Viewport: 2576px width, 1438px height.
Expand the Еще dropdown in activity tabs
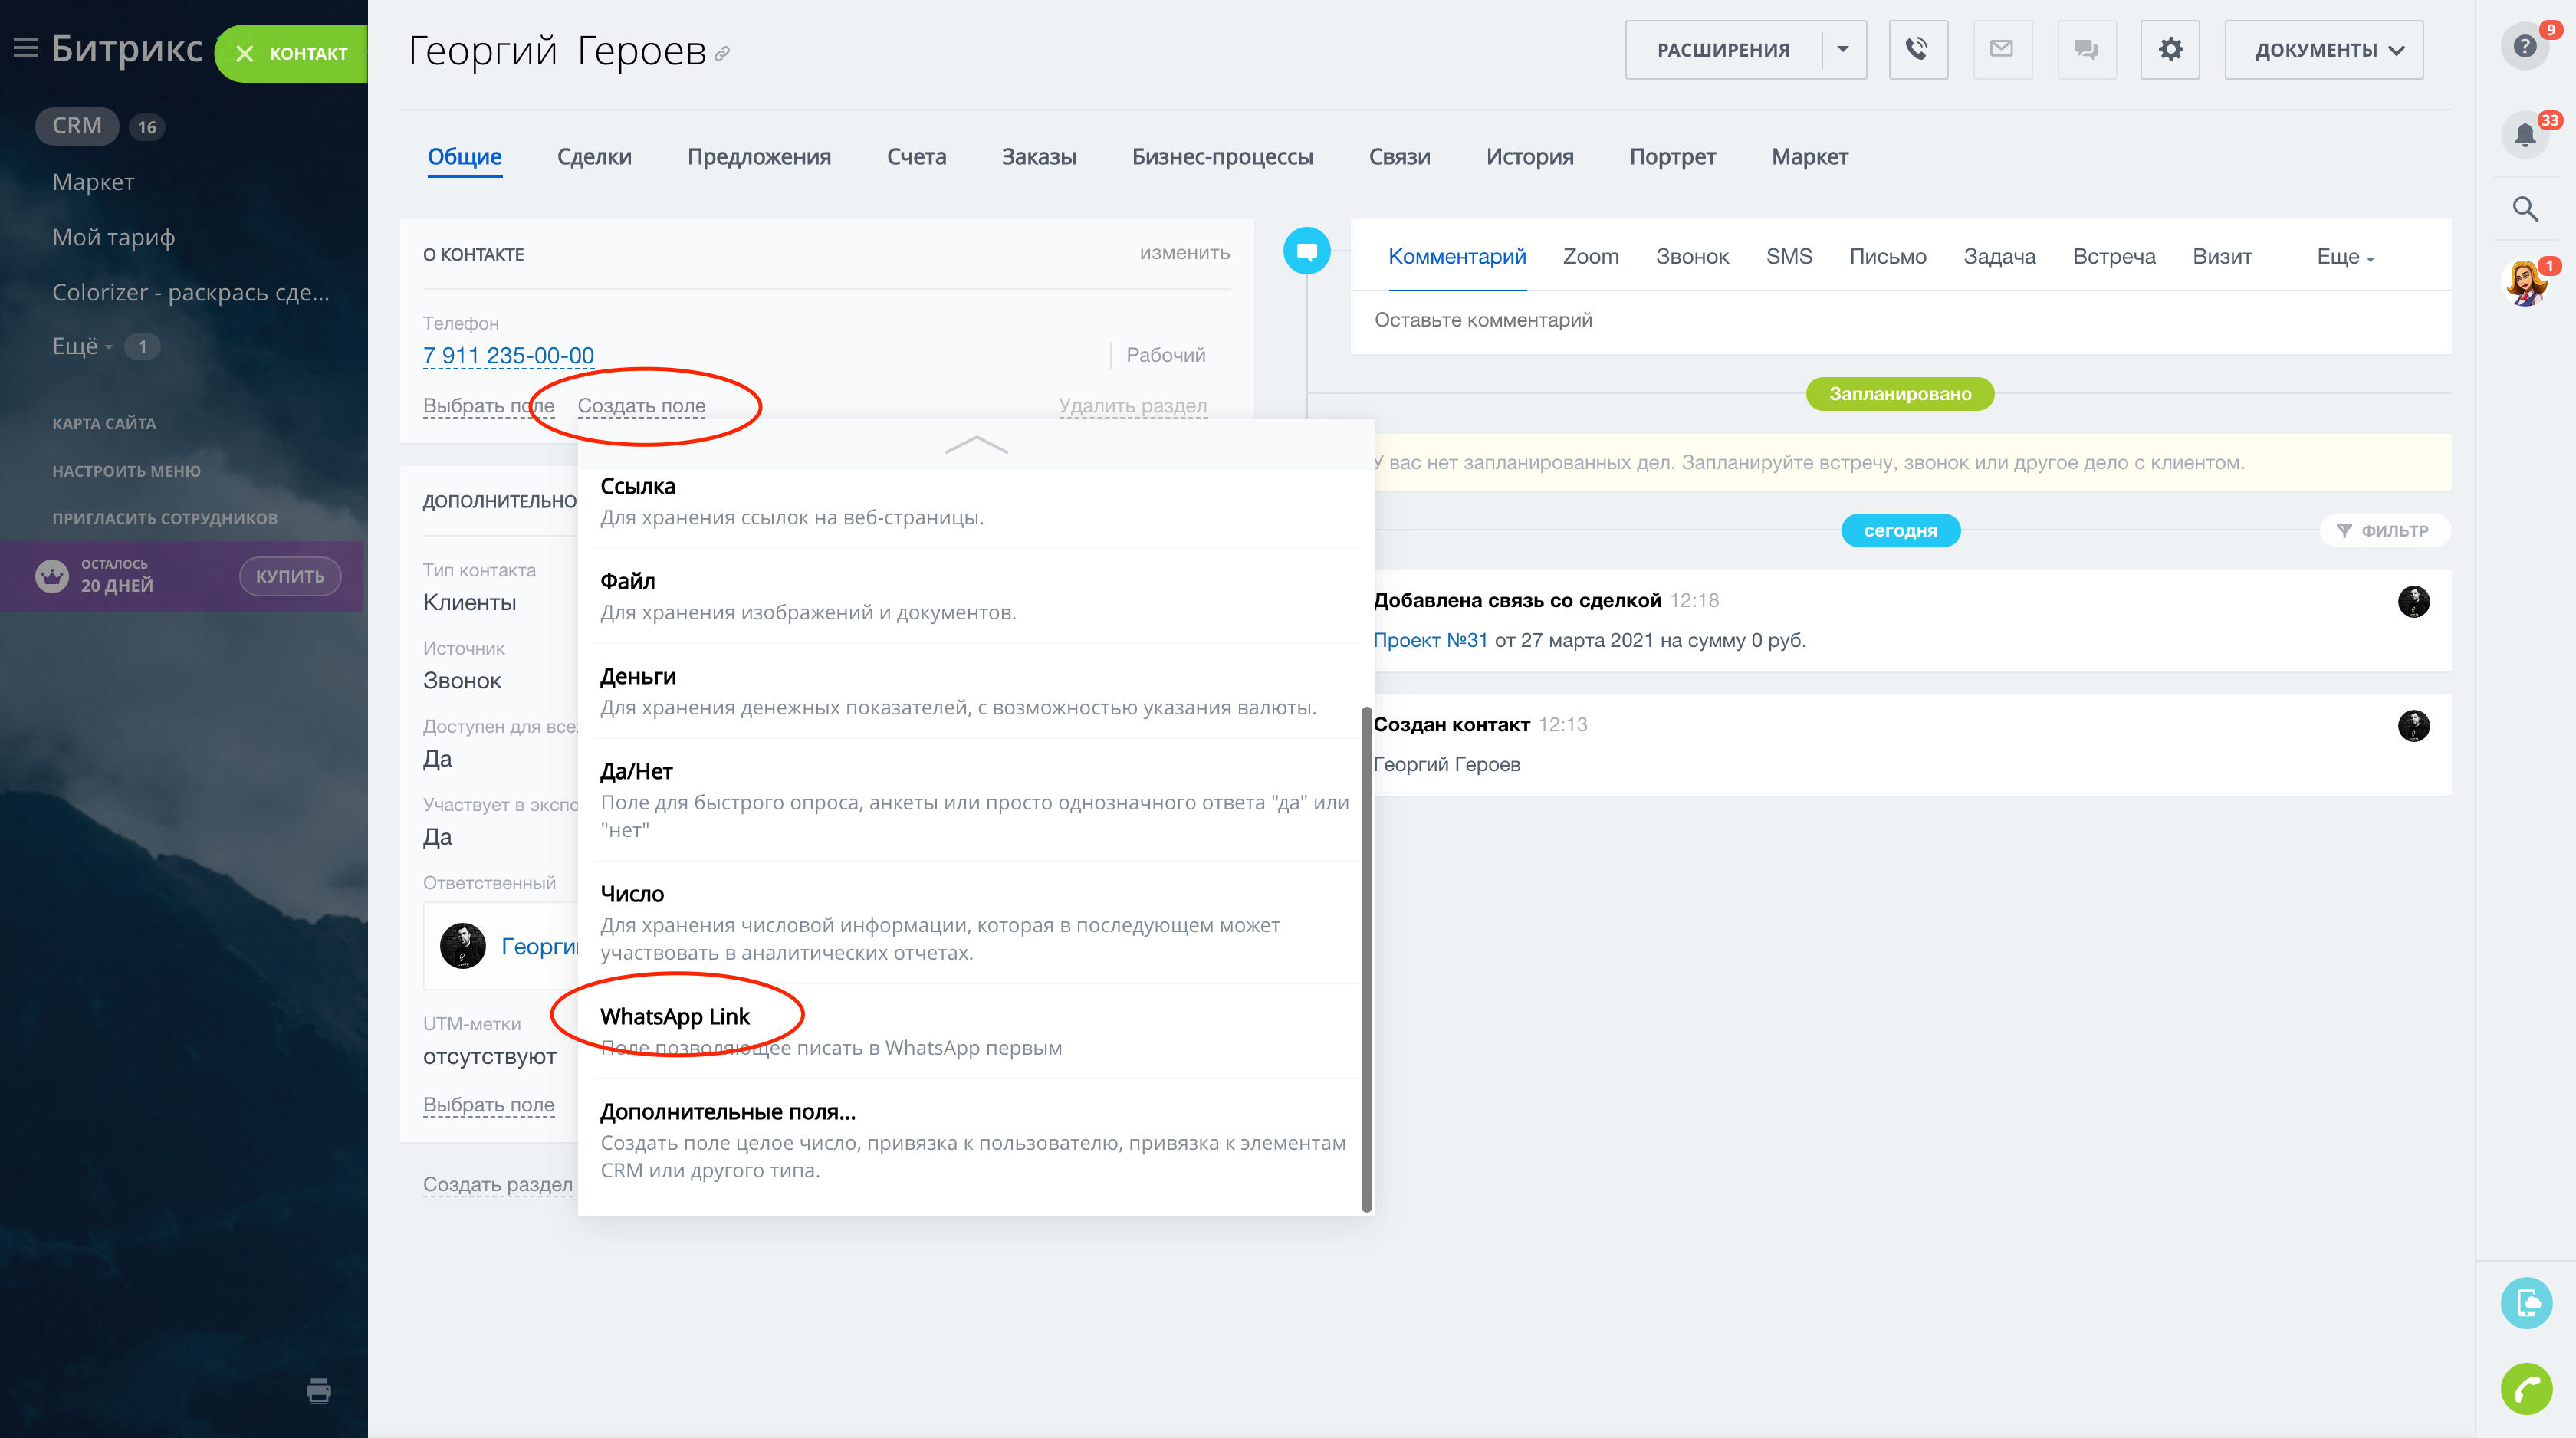tap(2345, 257)
